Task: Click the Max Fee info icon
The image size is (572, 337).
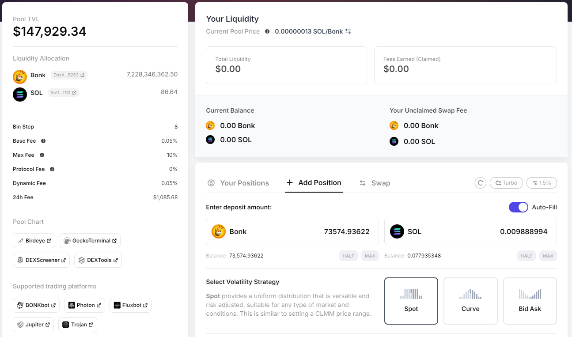Action: click(42, 155)
